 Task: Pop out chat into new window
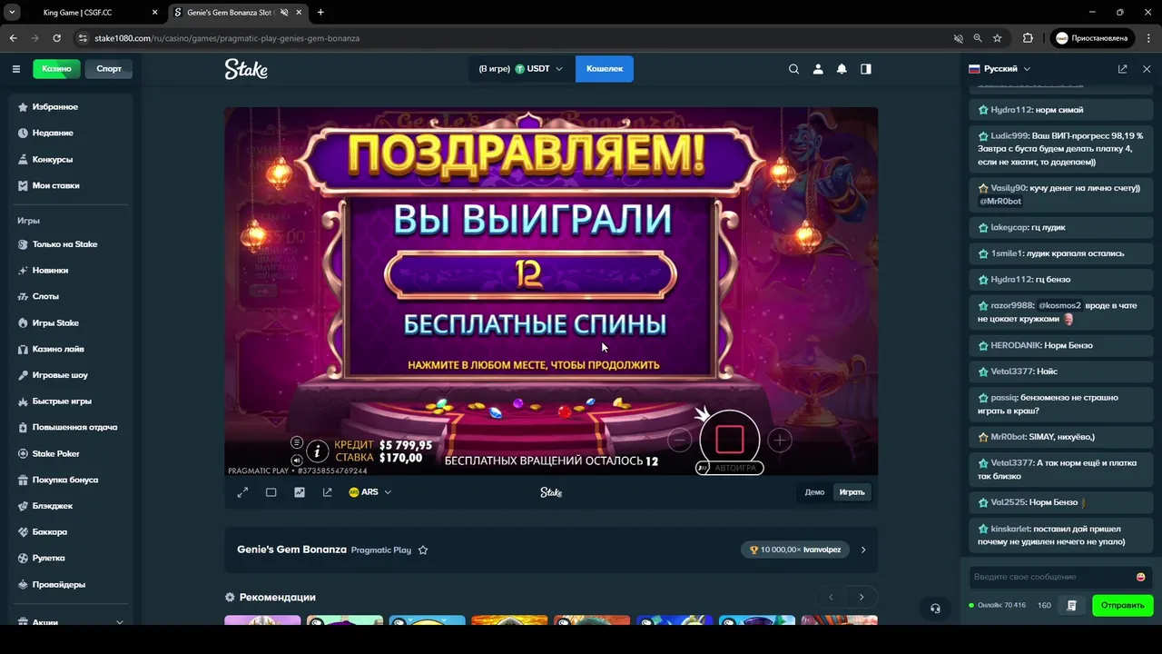1123,69
